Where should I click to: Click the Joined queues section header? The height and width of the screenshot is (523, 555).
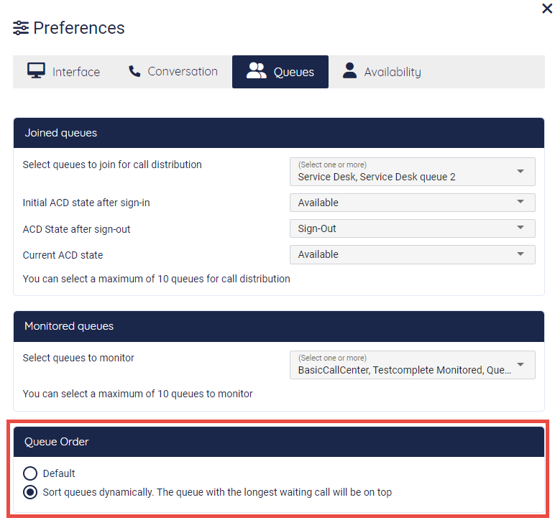pos(61,133)
